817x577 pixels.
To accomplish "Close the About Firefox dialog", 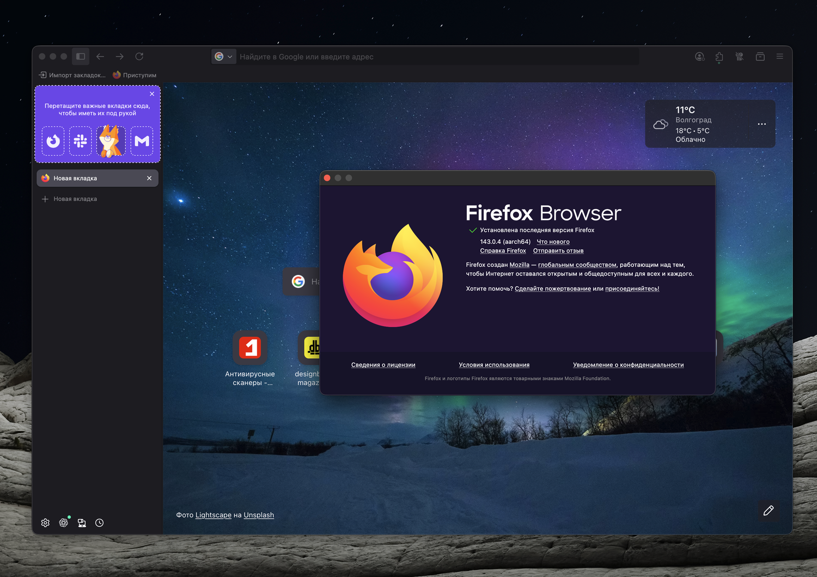I will (327, 178).
